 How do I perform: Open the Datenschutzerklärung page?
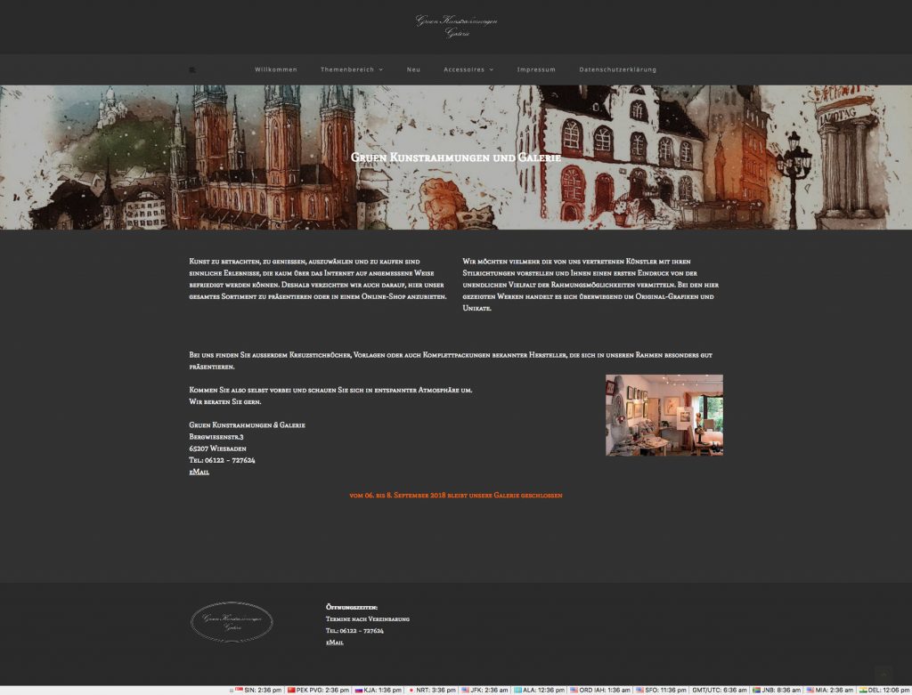coord(617,69)
